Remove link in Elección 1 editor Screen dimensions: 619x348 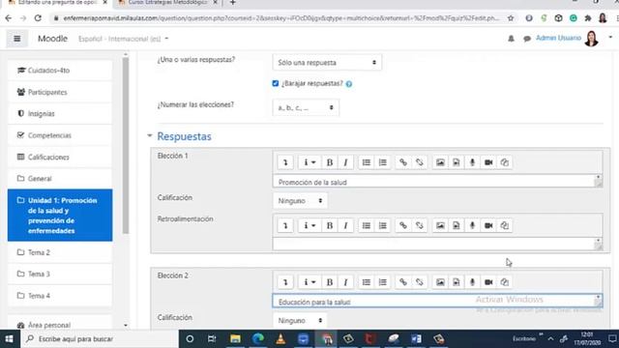point(419,162)
